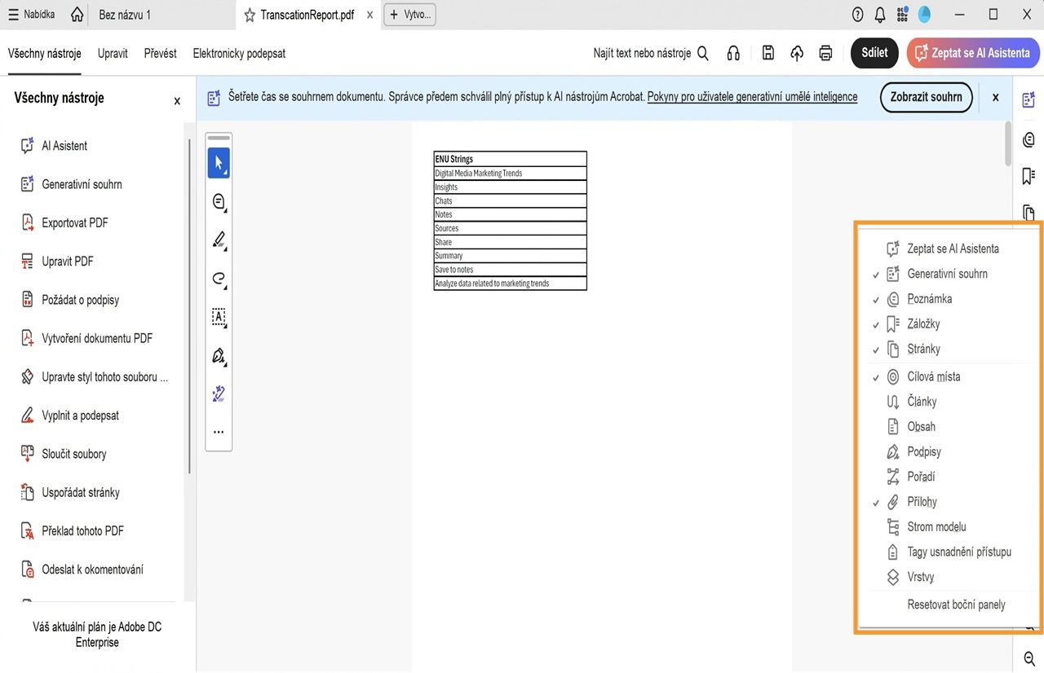Open the Sloučit soubory tool

[63, 454]
